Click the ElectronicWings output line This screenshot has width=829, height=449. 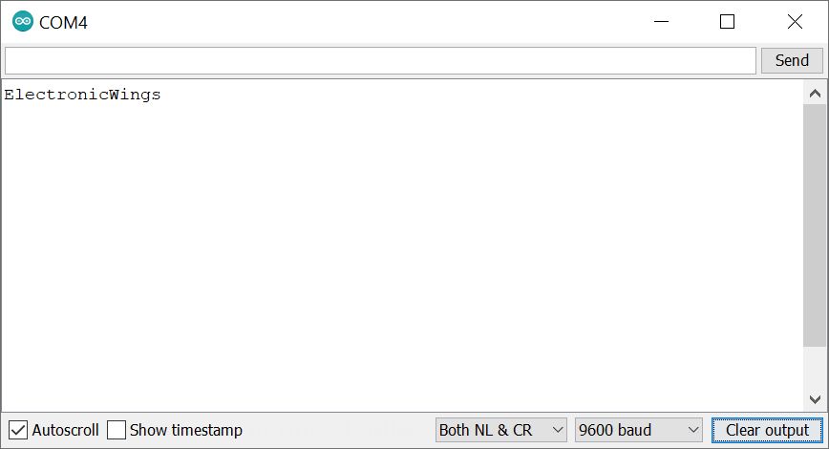click(x=82, y=95)
